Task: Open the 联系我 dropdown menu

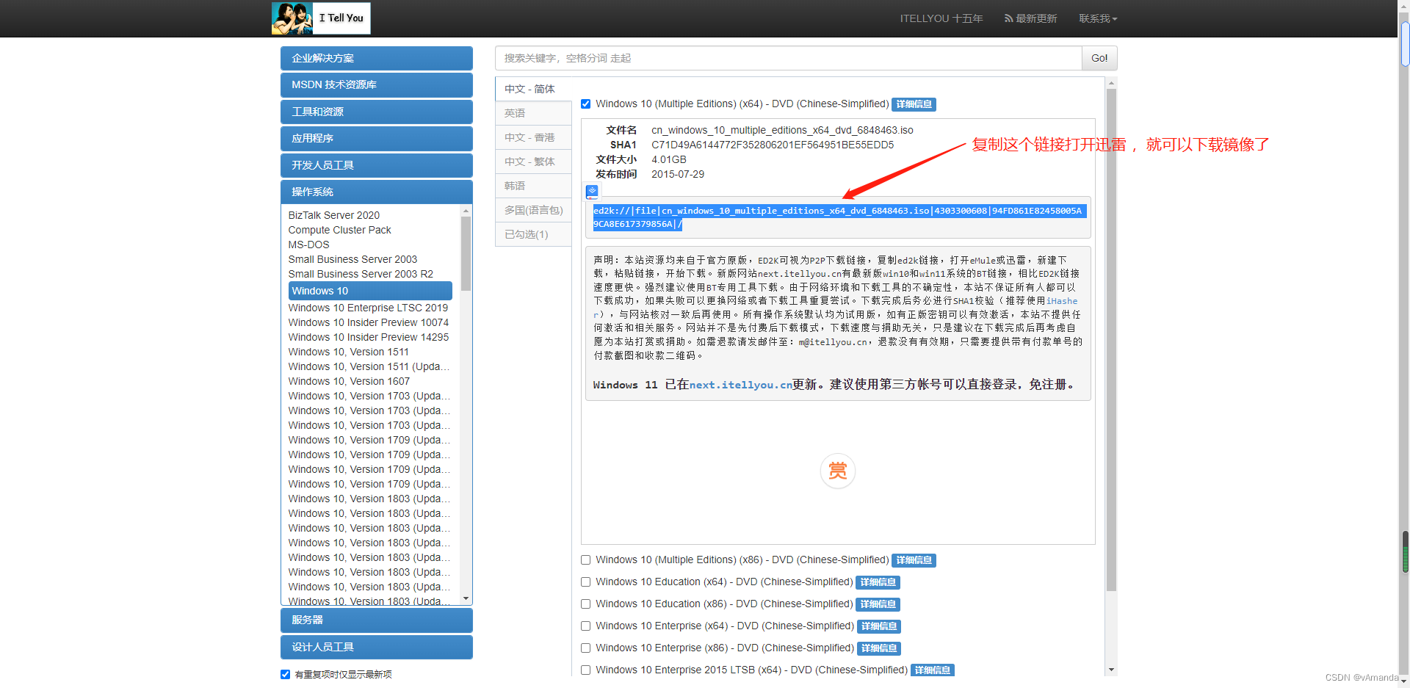Action: coord(1098,18)
